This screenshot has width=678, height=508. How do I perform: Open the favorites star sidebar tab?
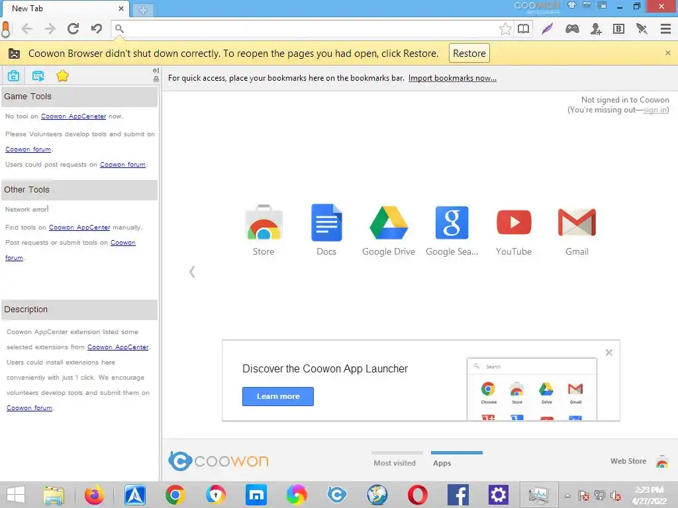click(62, 76)
